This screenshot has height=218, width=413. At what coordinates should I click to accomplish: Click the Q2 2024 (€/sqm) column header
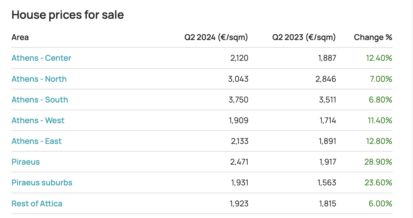click(x=216, y=37)
